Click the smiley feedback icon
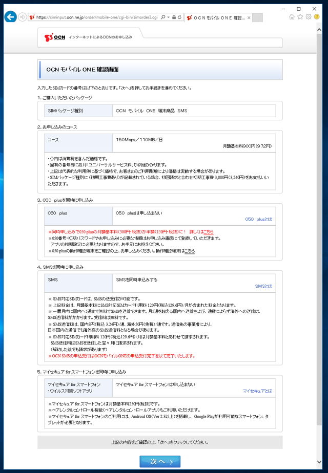The image size is (328, 473). pos(317,17)
